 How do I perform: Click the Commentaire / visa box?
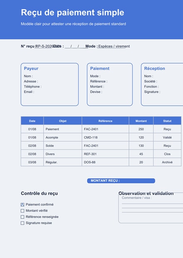[x=151, y=208]
